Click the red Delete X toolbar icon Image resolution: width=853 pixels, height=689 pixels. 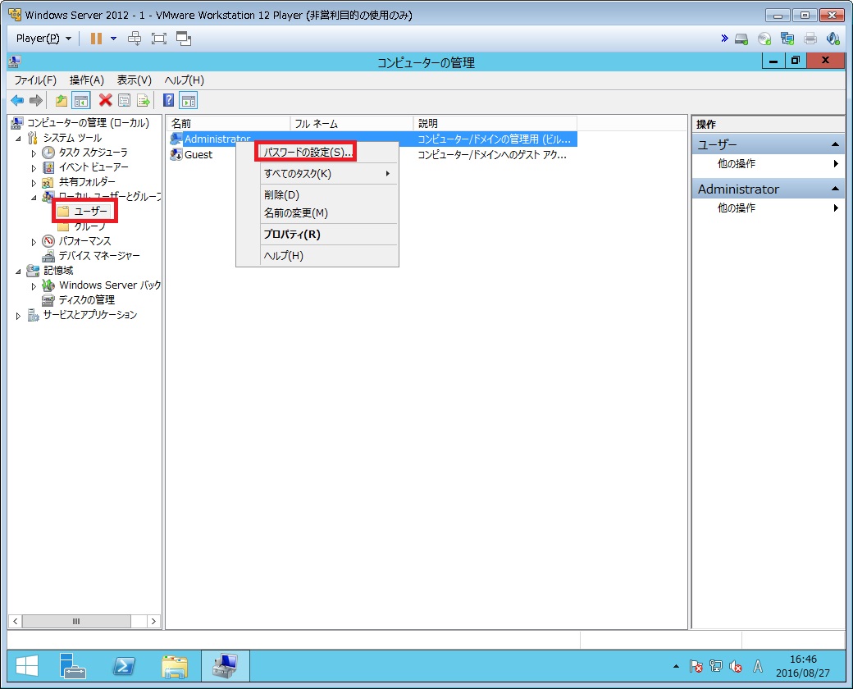tap(106, 101)
